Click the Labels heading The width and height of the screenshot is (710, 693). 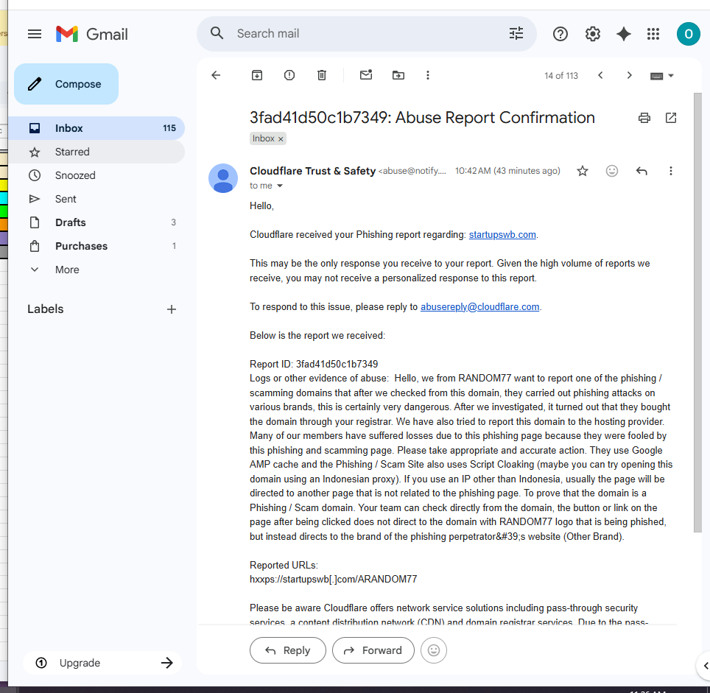pos(45,309)
